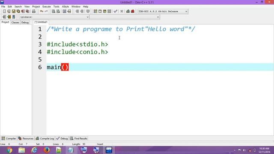Screen dimensions: 274x154
Task: Click the taskbar clock showing 10:30 AM
Action: coord(264,150)
